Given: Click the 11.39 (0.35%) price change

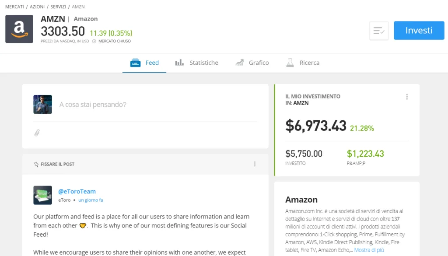Looking at the screenshot, I should point(111,33).
